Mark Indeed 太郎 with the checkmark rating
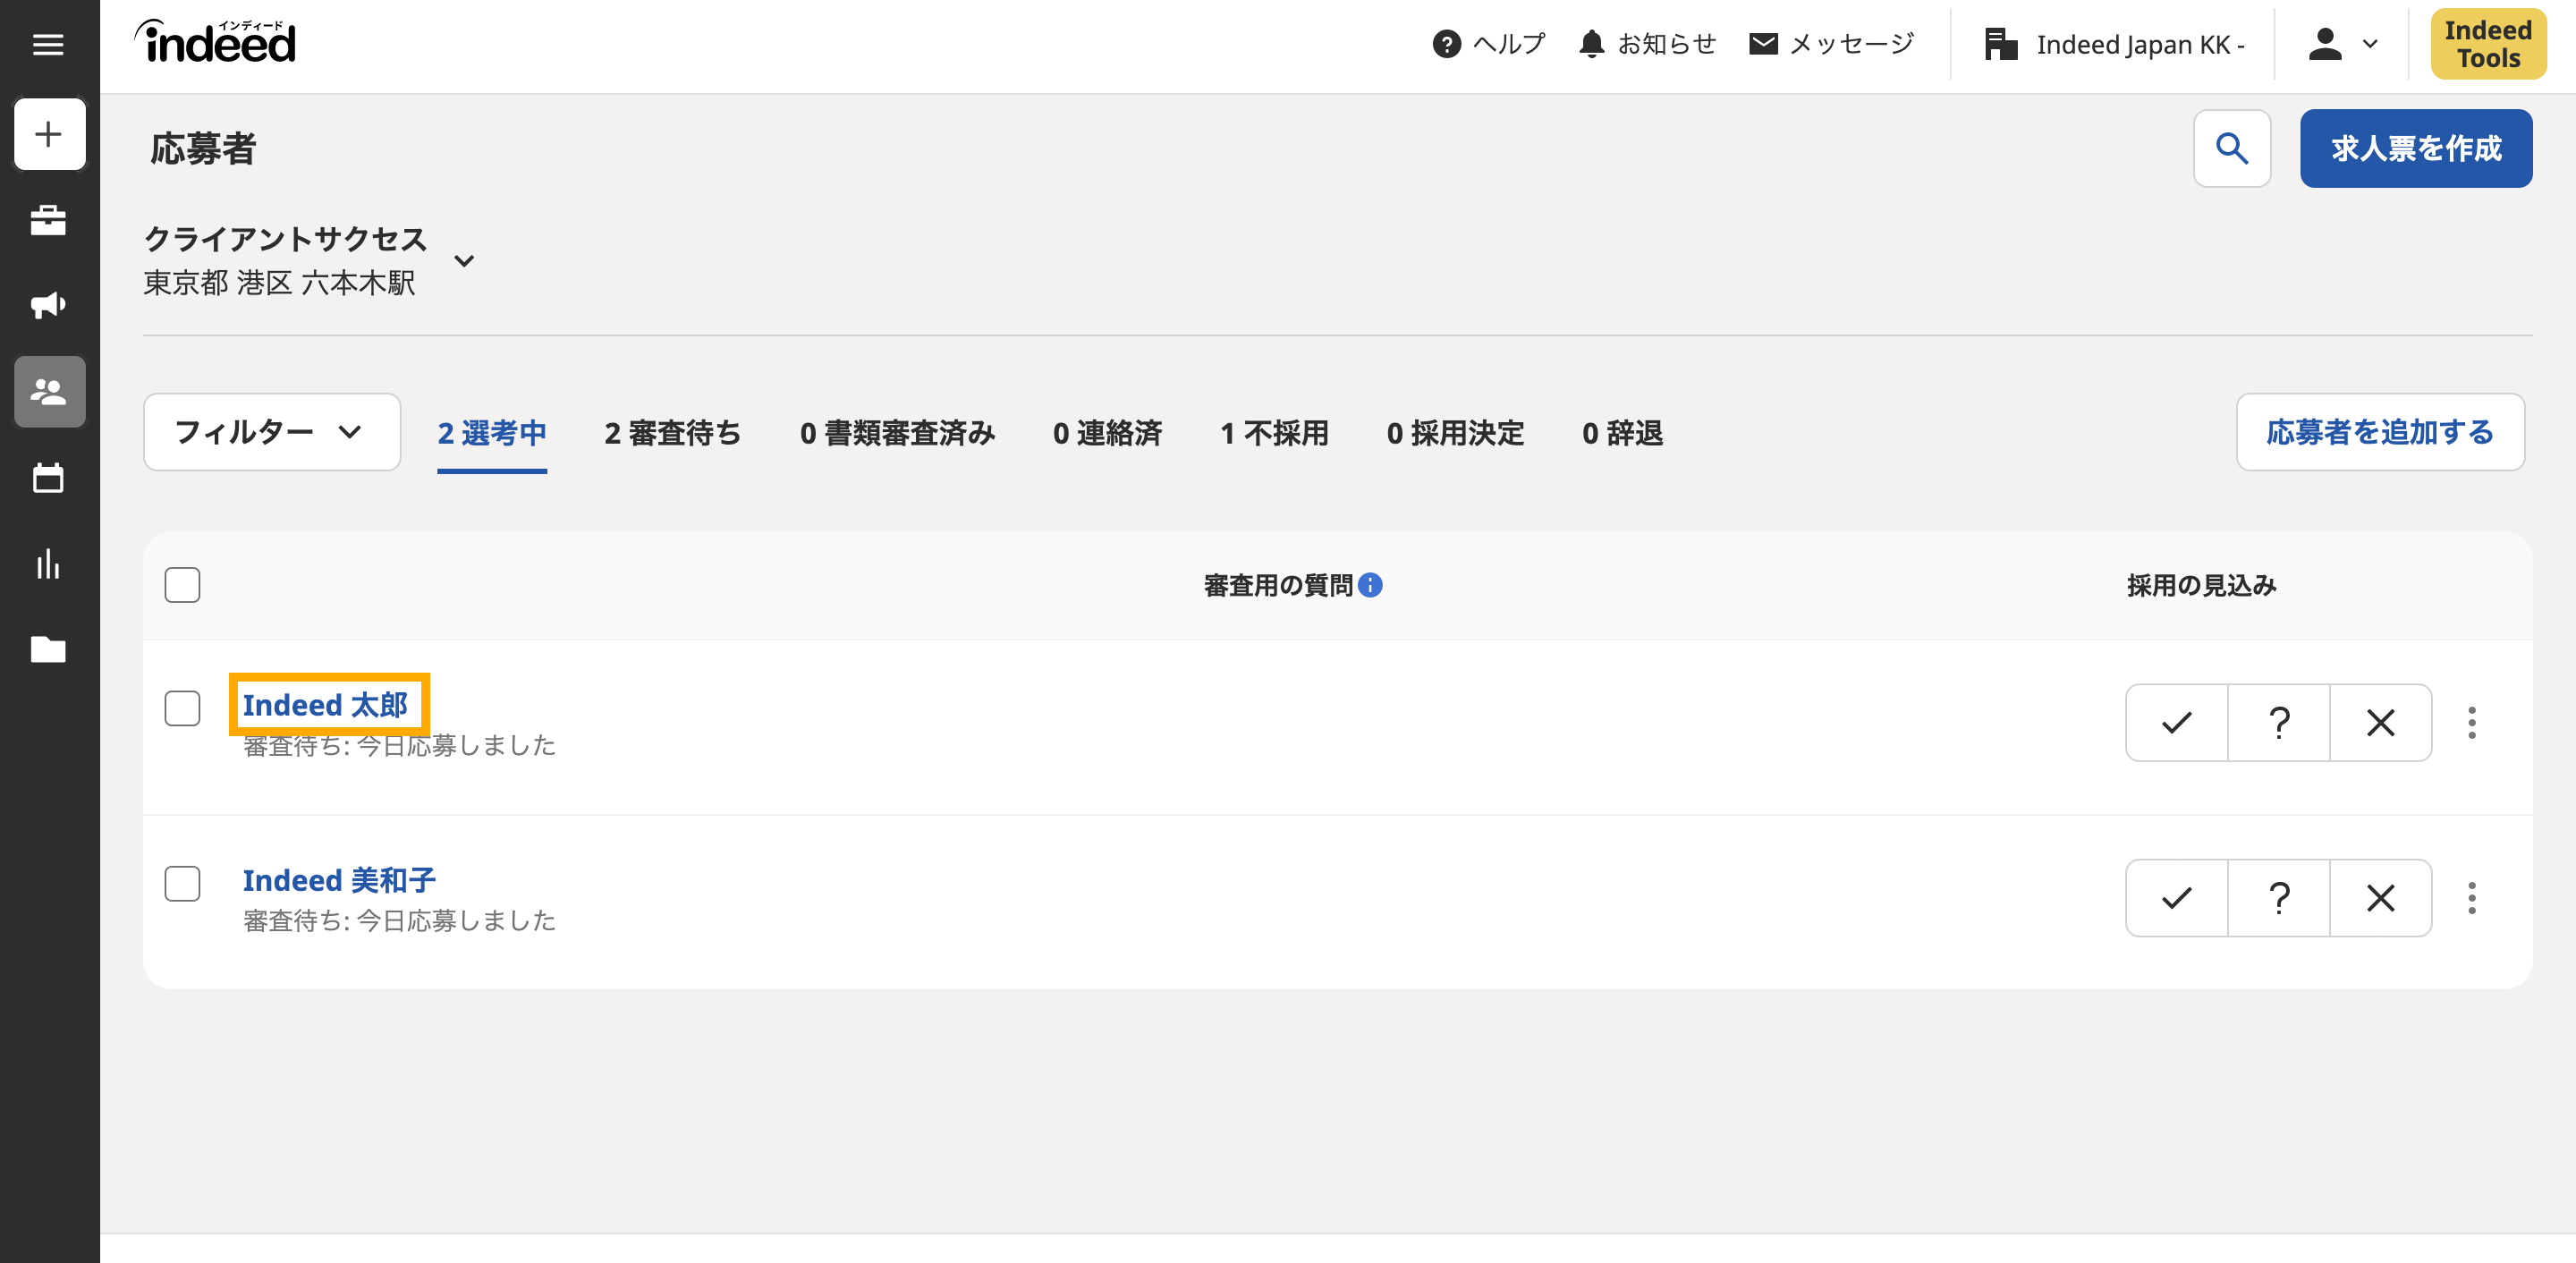 click(x=2176, y=723)
